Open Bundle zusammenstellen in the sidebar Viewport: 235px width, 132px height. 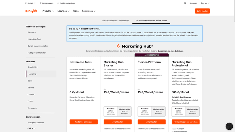click(x=38, y=46)
